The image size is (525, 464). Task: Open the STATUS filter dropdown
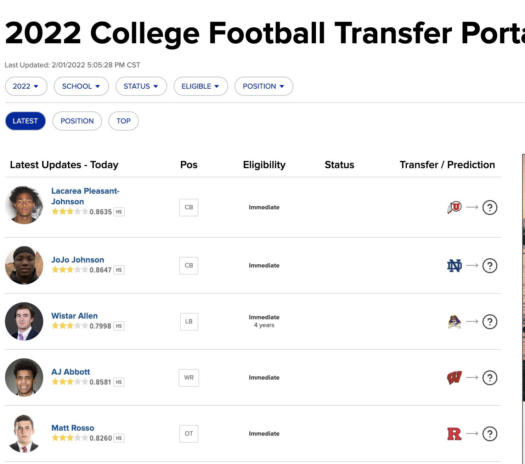tap(141, 86)
